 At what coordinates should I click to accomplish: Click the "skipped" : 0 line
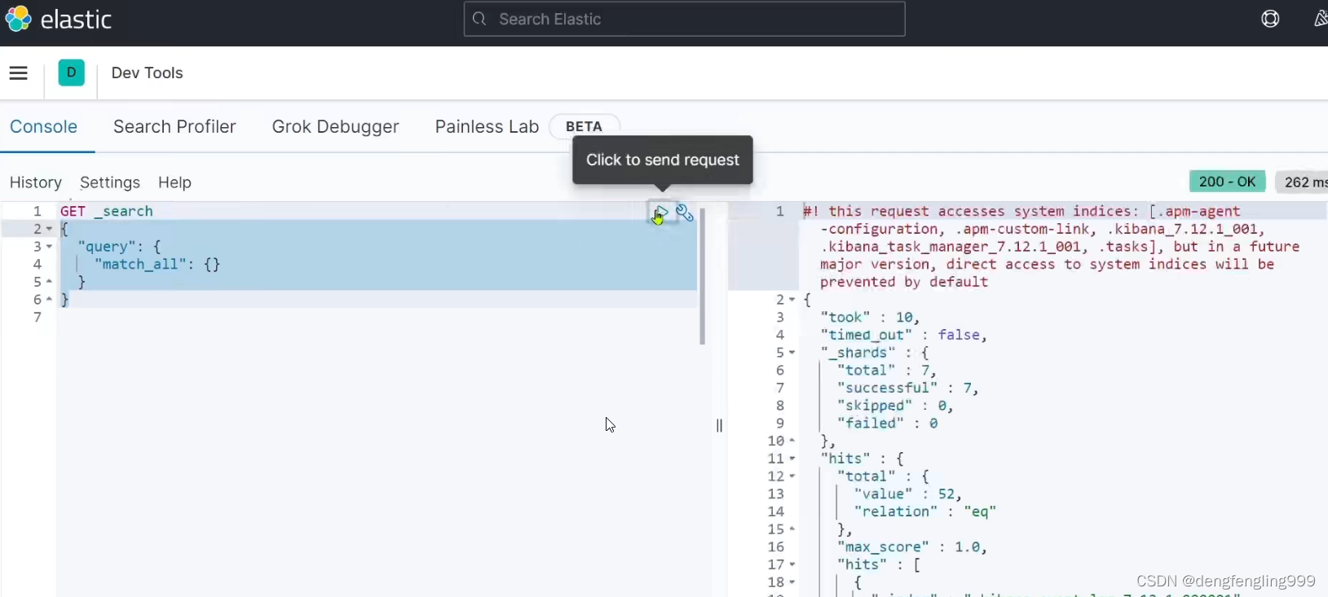(895, 406)
